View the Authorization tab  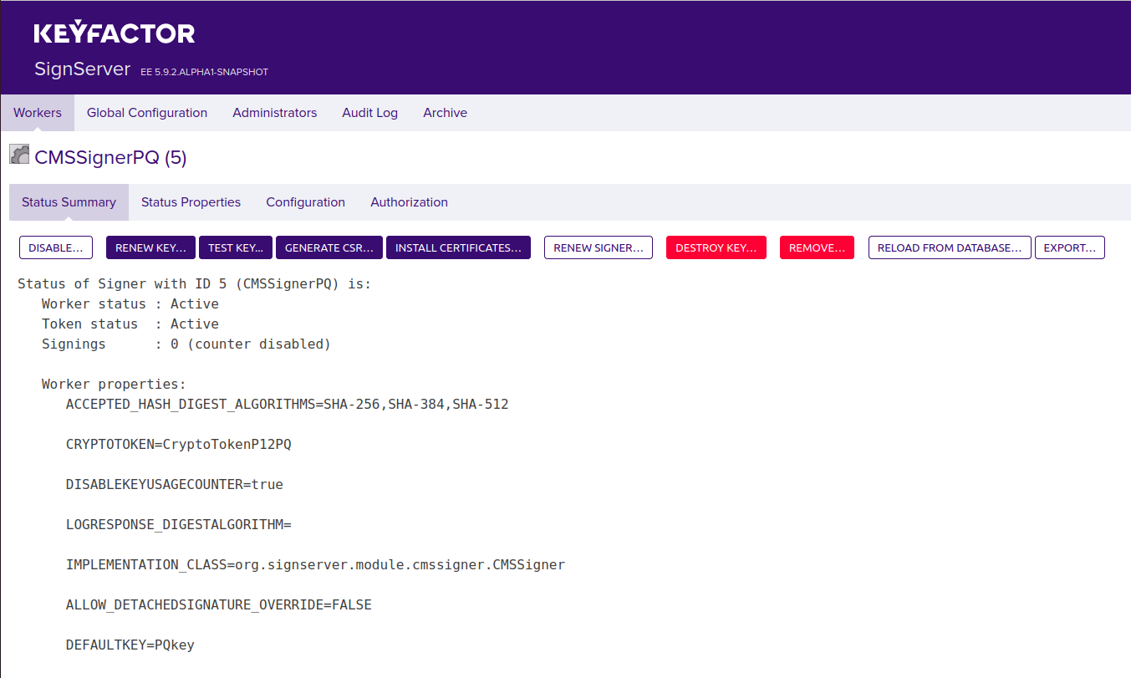point(409,201)
